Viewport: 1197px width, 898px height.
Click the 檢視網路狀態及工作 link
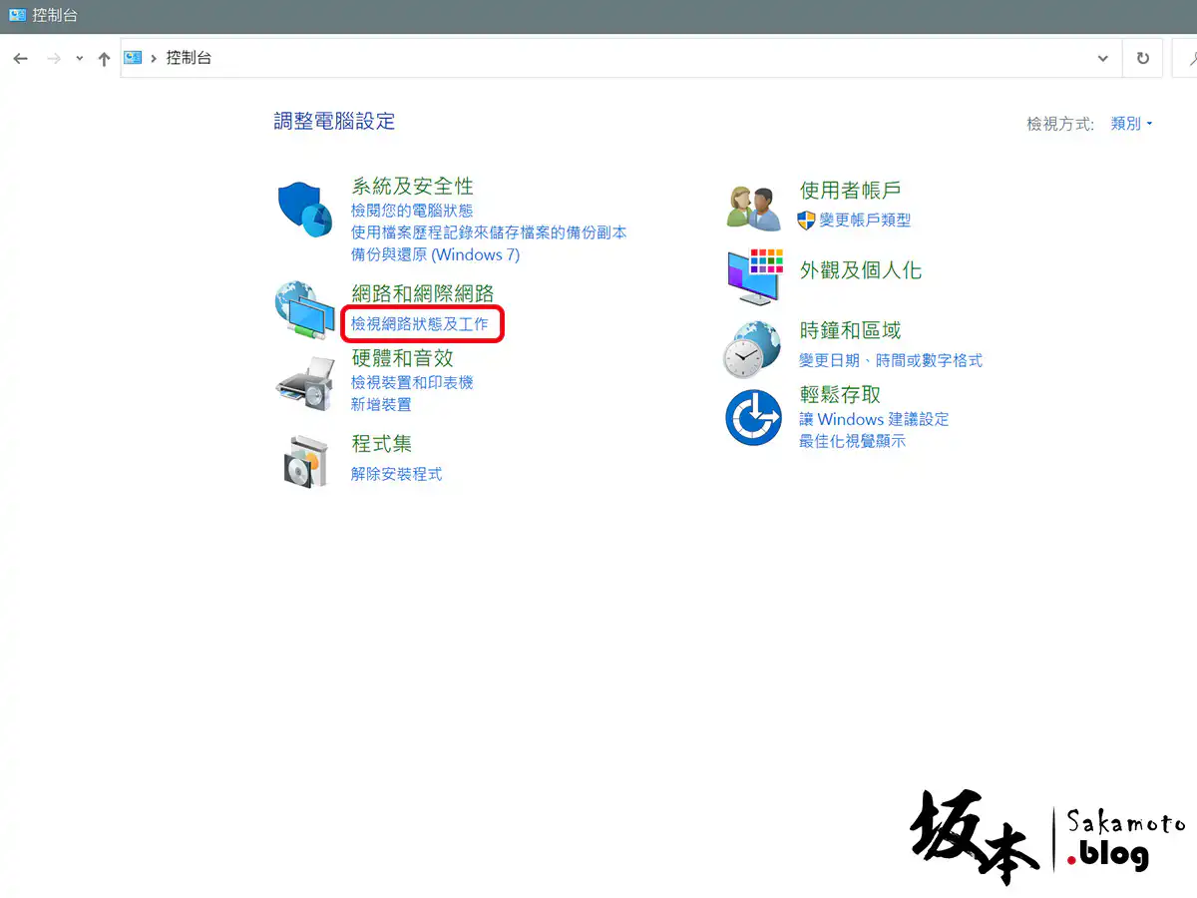pos(419,324)
